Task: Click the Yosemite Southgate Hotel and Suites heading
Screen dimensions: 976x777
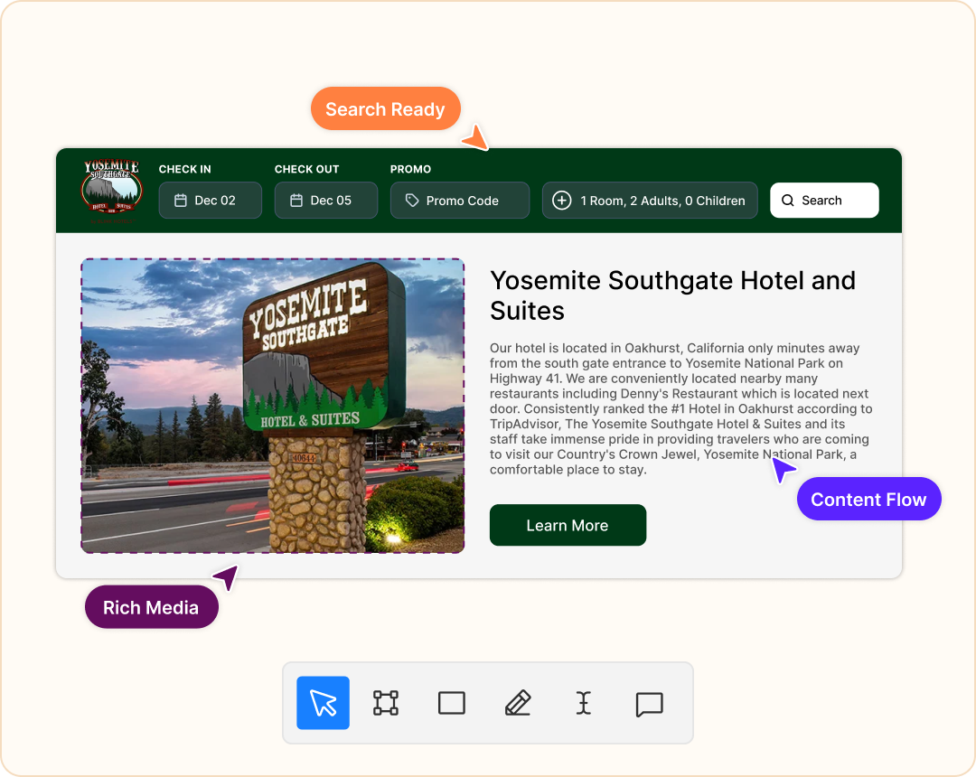Action: point(672,295)
